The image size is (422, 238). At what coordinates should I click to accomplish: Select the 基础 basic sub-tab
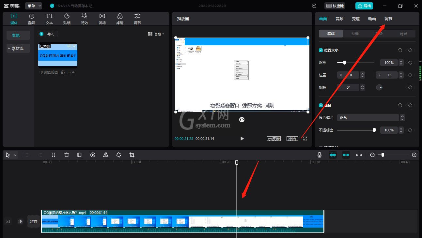[331, 34]
